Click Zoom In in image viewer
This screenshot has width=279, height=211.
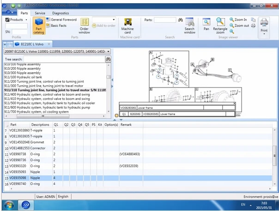238,20
